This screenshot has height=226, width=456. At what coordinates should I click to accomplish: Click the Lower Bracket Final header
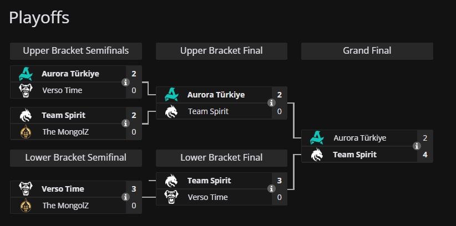221,158
